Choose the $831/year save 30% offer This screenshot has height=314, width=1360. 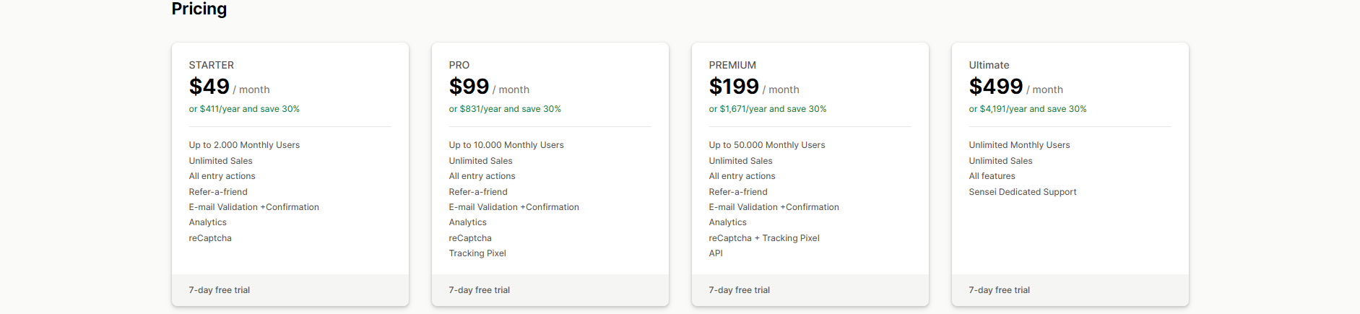(505, 109)
